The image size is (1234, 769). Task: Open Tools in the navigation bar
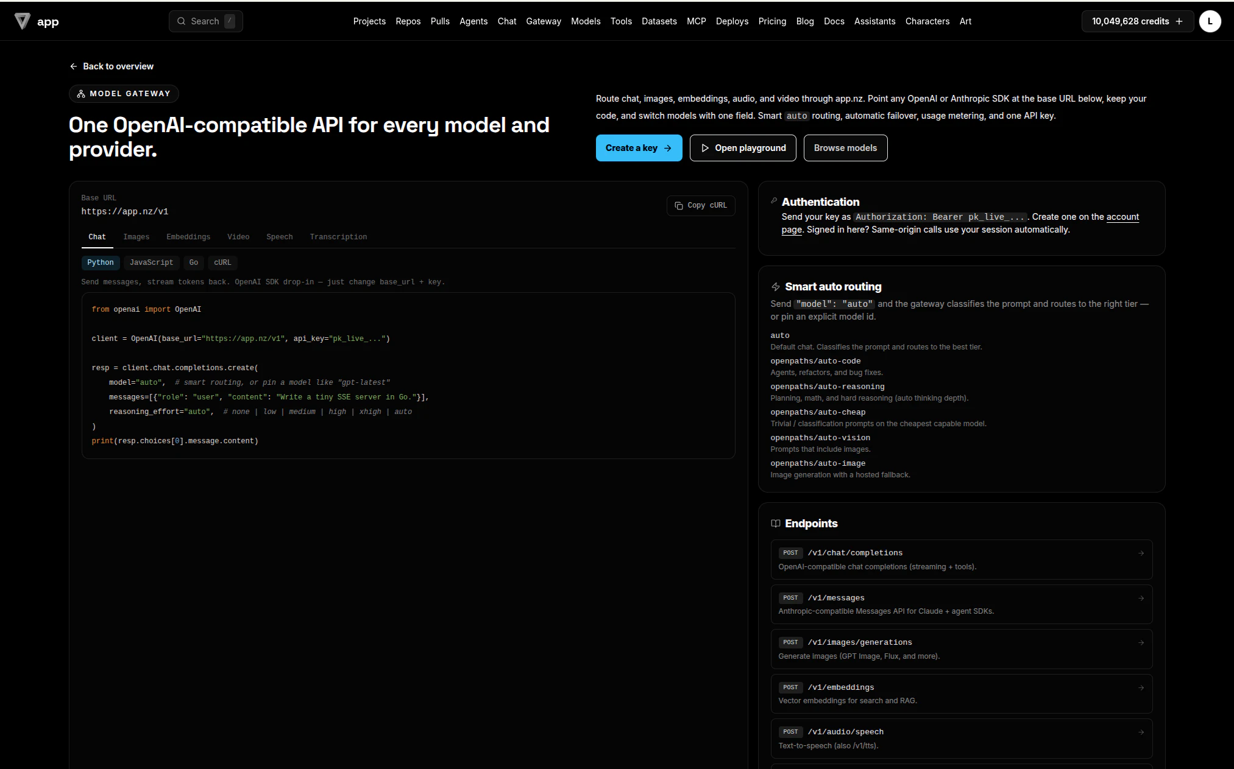[621, 21]
